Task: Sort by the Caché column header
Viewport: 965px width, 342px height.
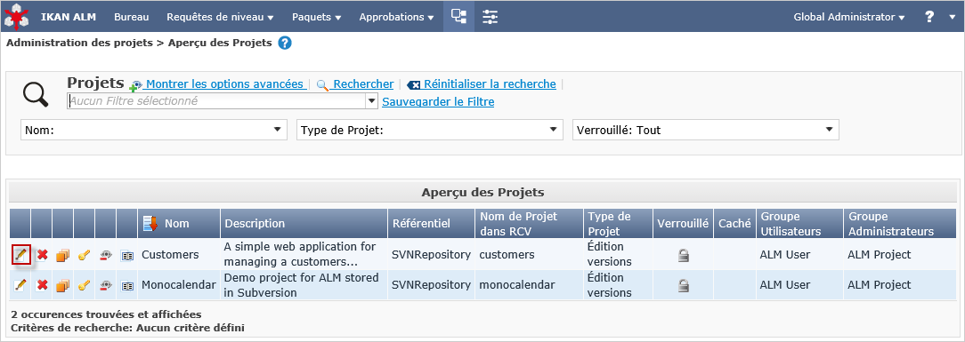Action: click(x=734, y=224)
